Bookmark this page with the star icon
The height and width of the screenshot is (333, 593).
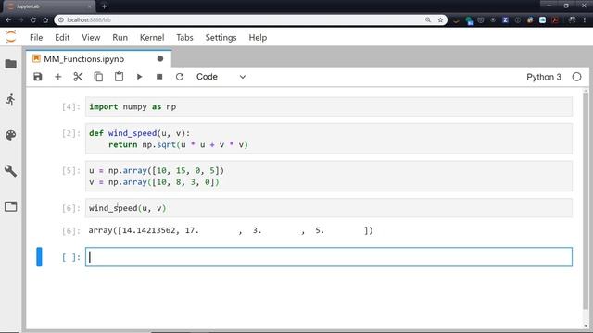pos(440,19)
